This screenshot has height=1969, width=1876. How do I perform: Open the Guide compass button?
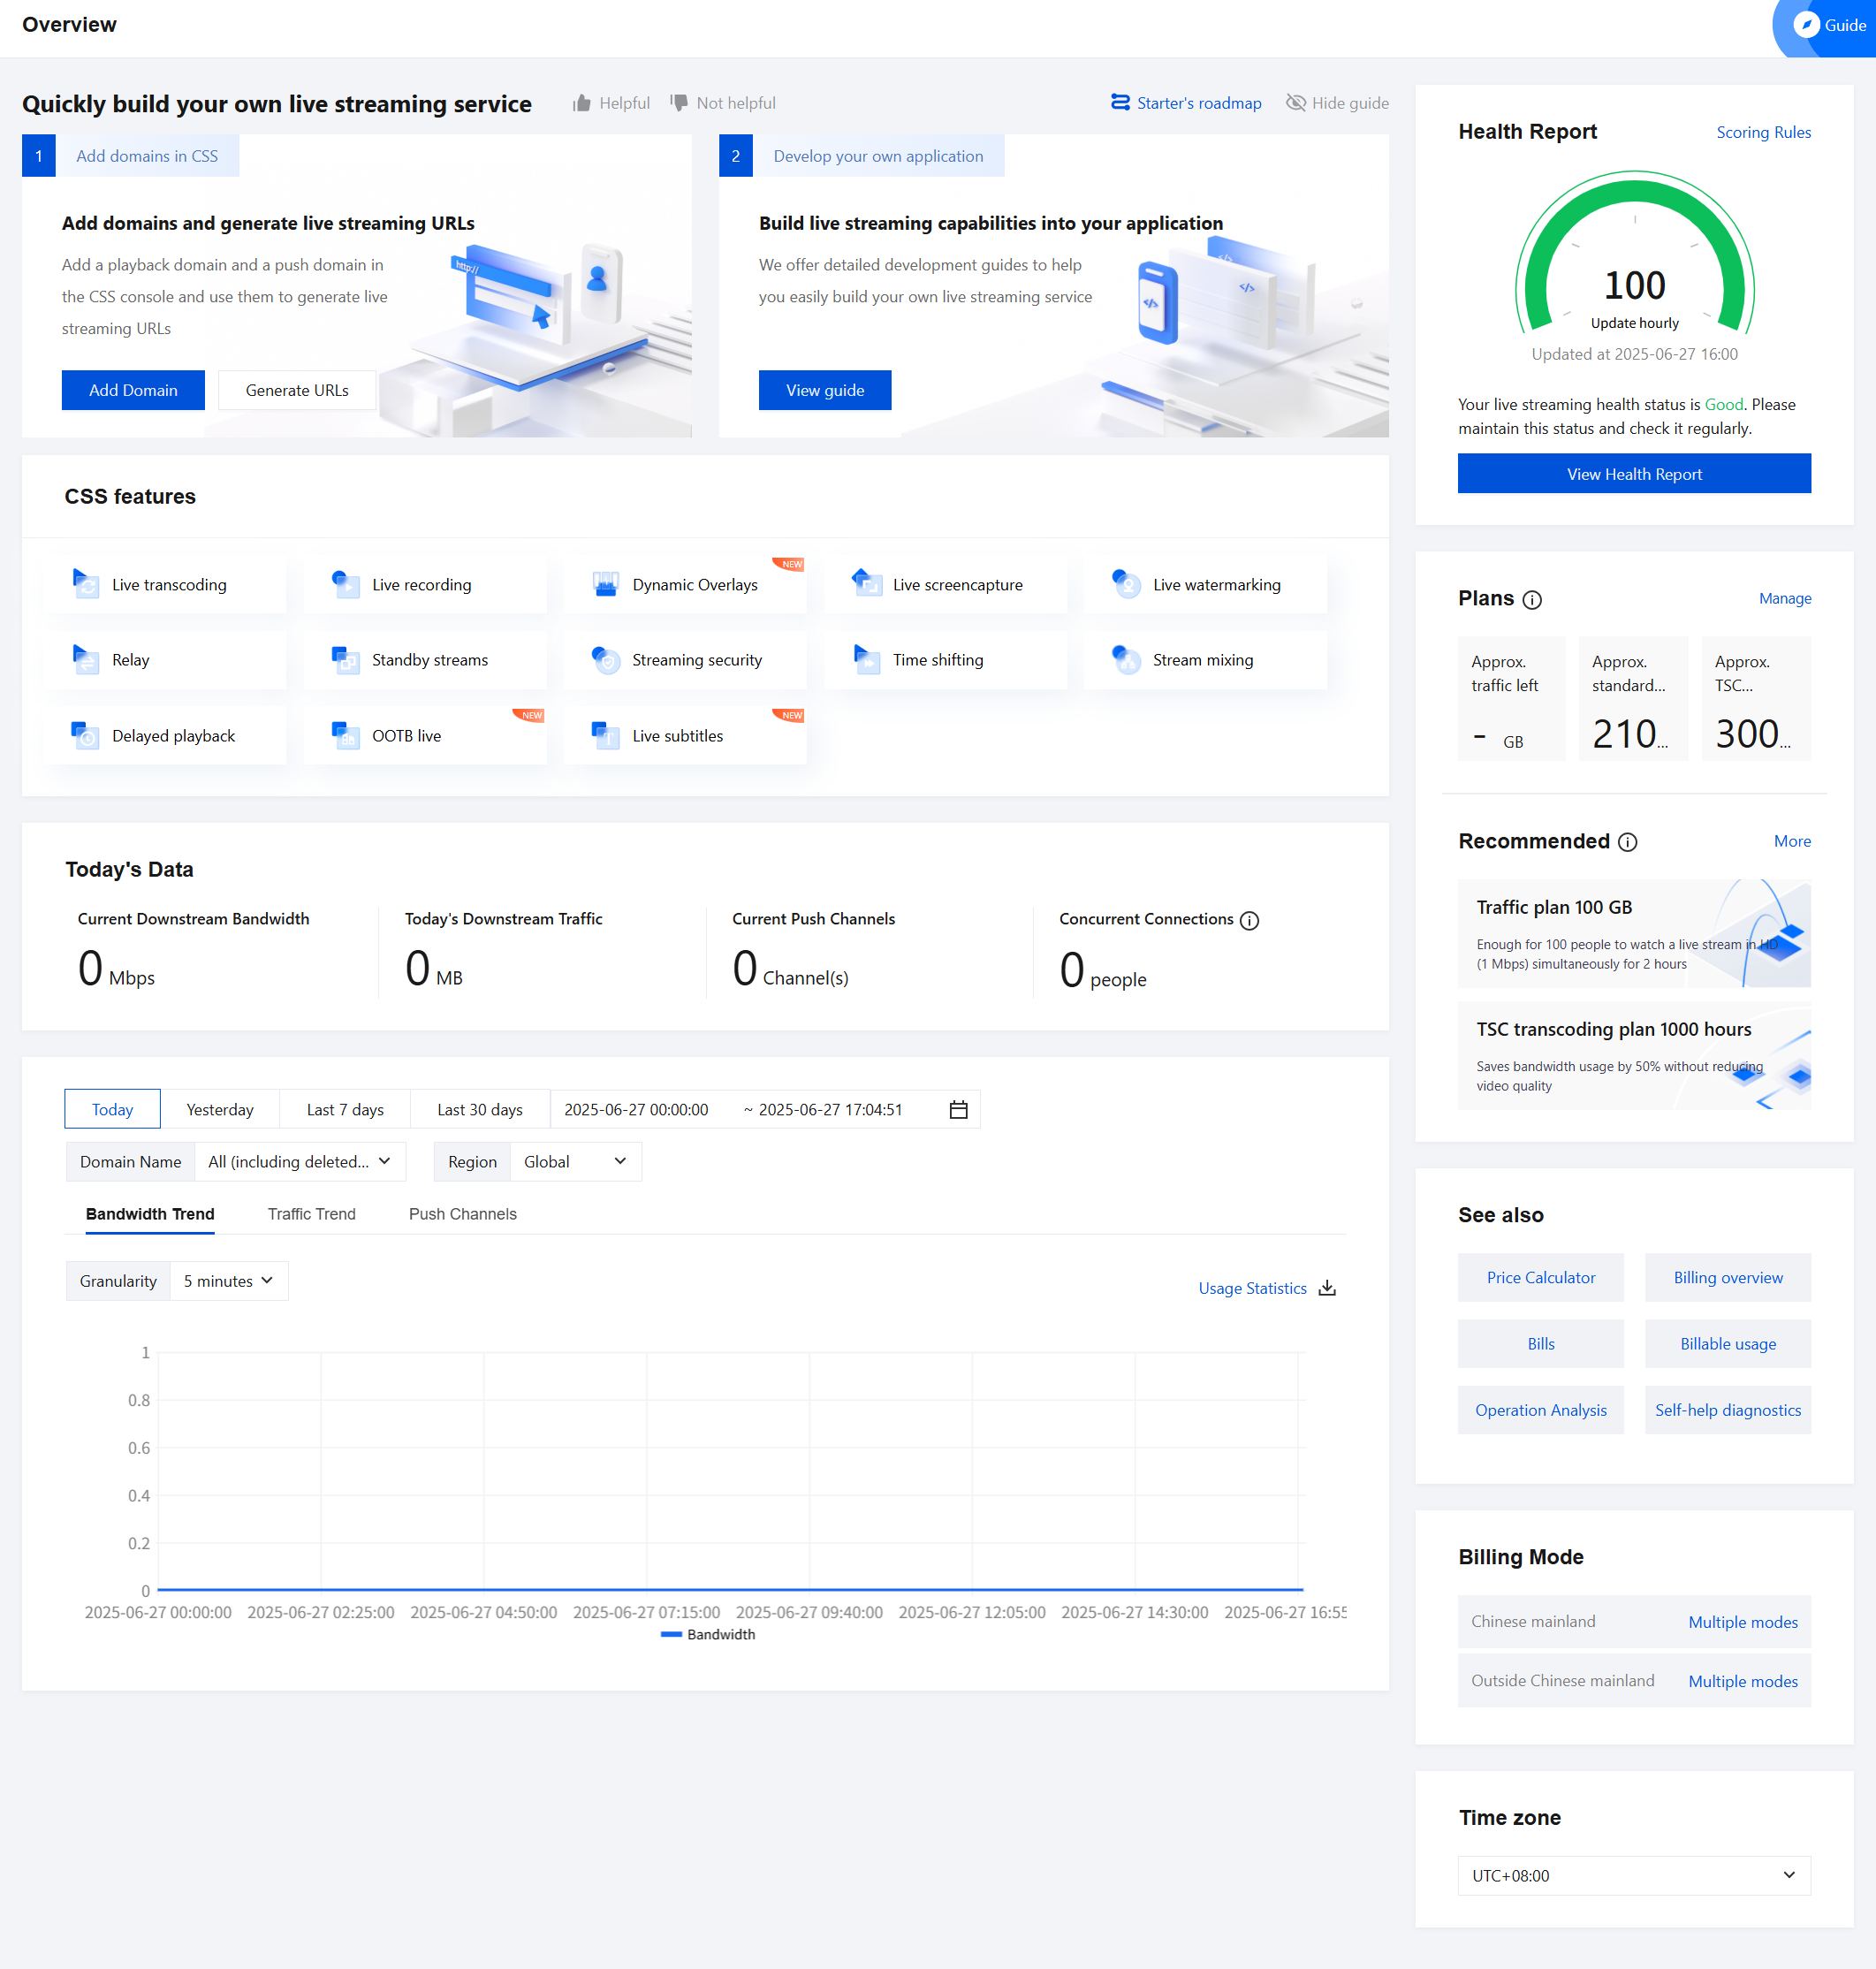[1806, 25]
